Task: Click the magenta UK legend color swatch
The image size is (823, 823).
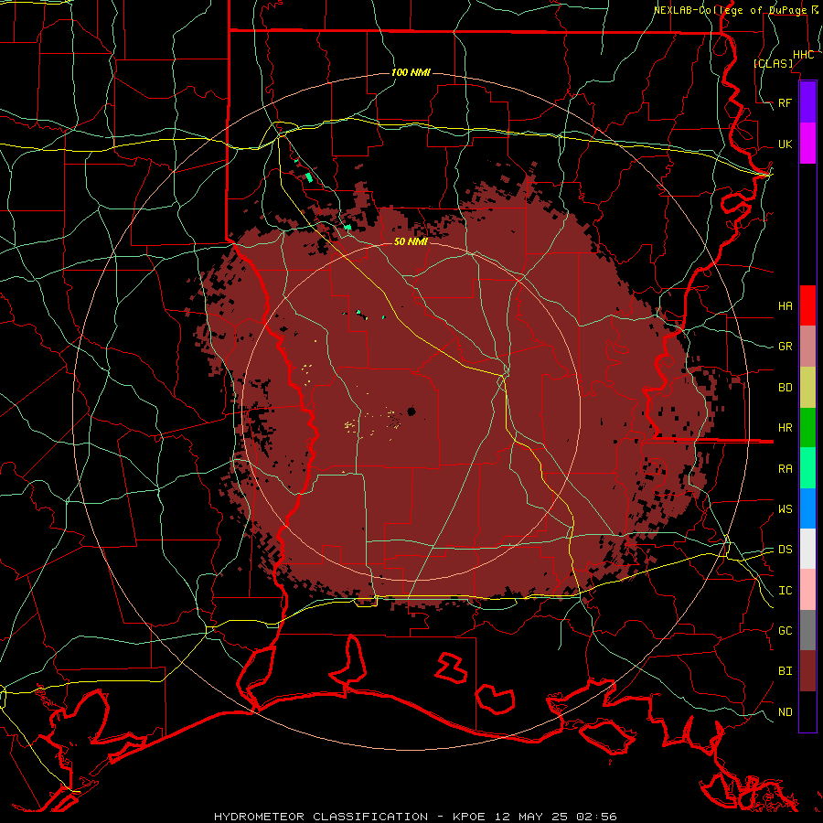Action: click(807, 144)
